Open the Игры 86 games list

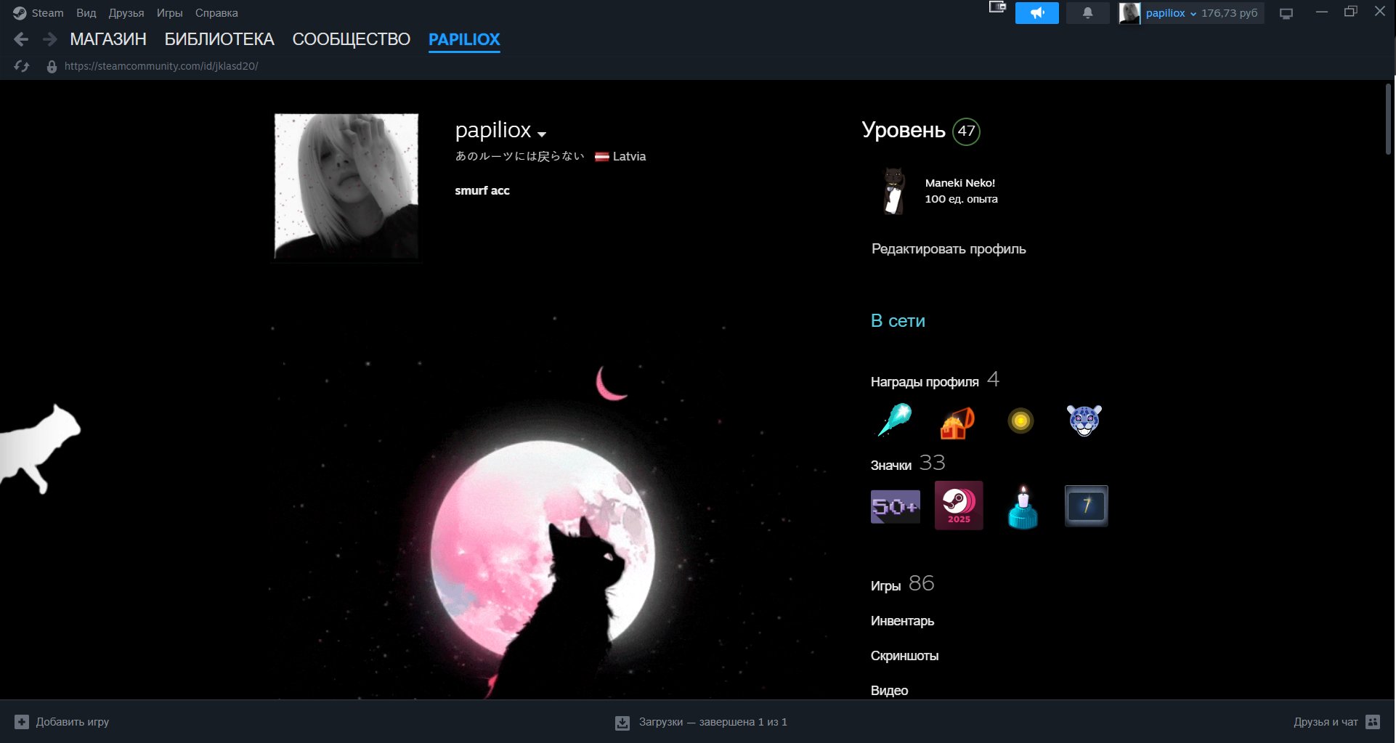tap(902, 584)
